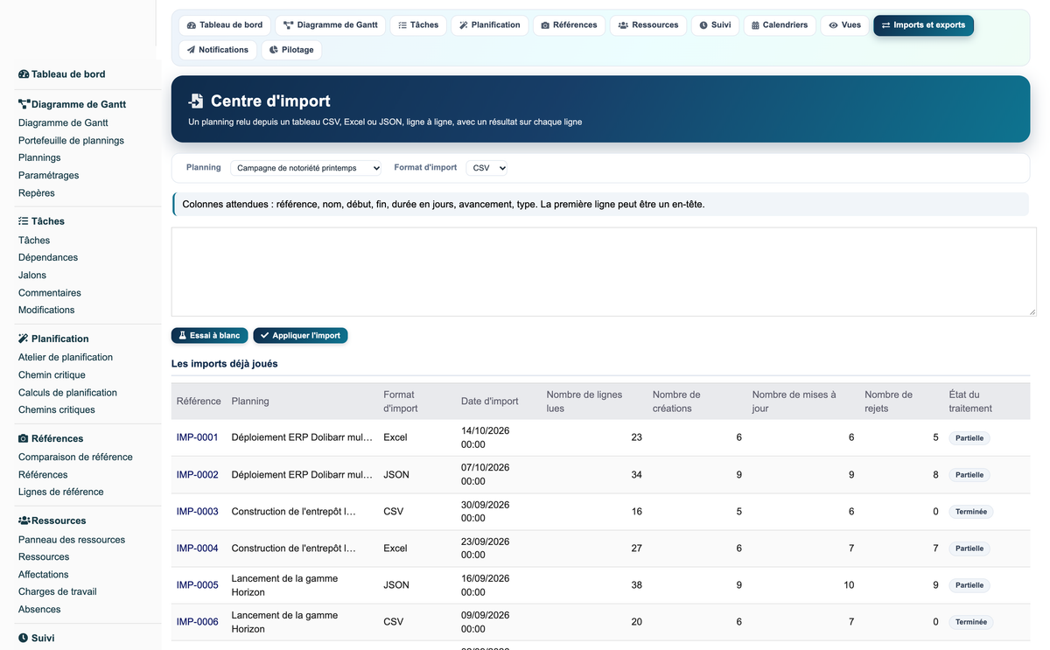Open Modifications in the sidebar
Image resolution: width=1050 pixels, height=650 pixels.
pyautogui.click(x=46, y=310)
